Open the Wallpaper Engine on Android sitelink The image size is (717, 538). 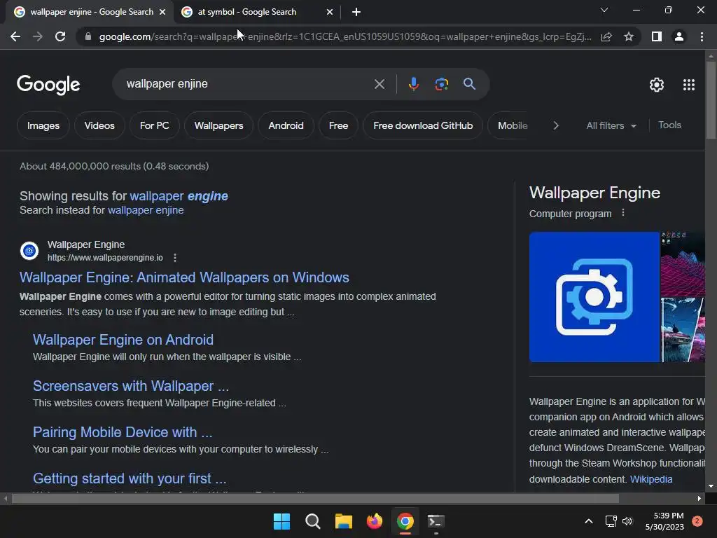coord(123,340)
